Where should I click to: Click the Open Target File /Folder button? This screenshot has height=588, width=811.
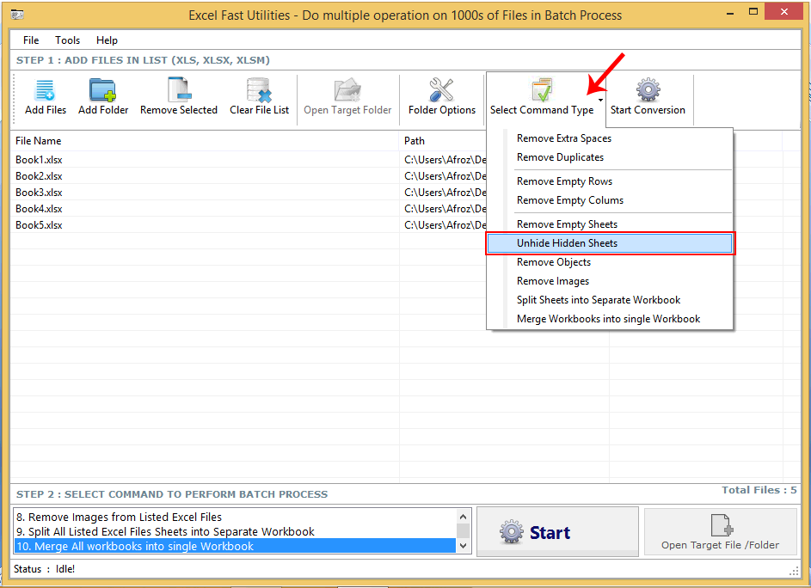[x=721, y=531]
